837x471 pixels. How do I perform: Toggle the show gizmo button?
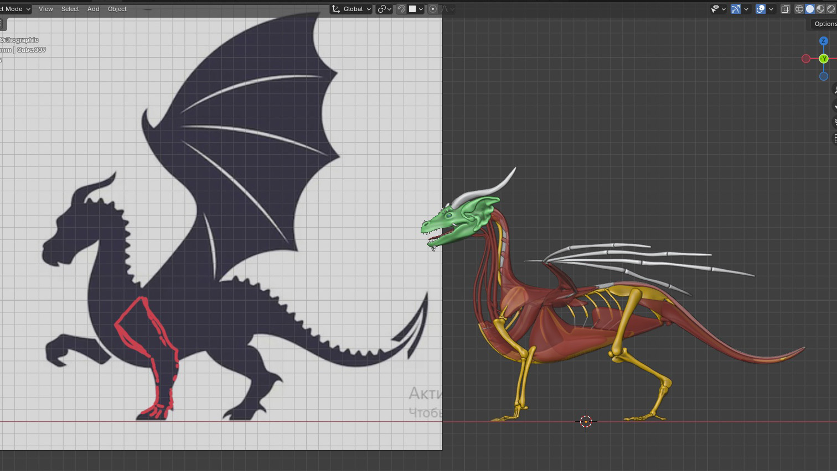click(x=736, y=9)
